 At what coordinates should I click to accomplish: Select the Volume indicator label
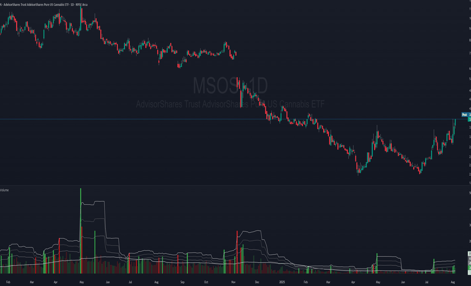[x=4, y=190]
